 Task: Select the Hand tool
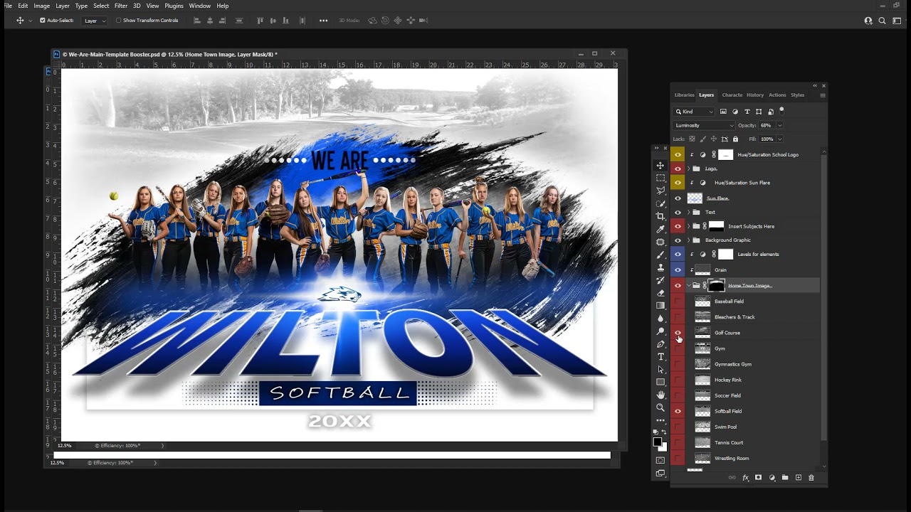point(660,395)
